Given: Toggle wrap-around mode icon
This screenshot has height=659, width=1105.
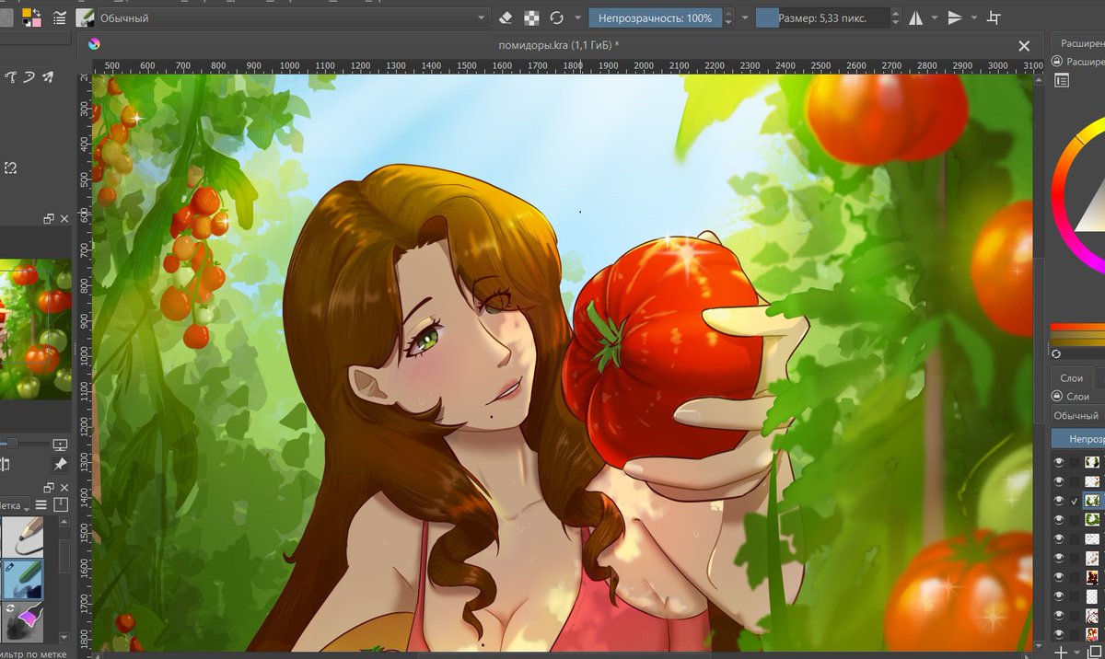Looking at the screenshot, I should [x=994, y=17].
